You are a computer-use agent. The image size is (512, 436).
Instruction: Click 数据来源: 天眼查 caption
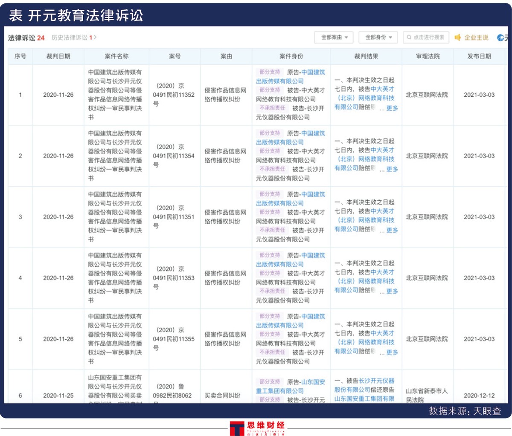tap(465, 411)
